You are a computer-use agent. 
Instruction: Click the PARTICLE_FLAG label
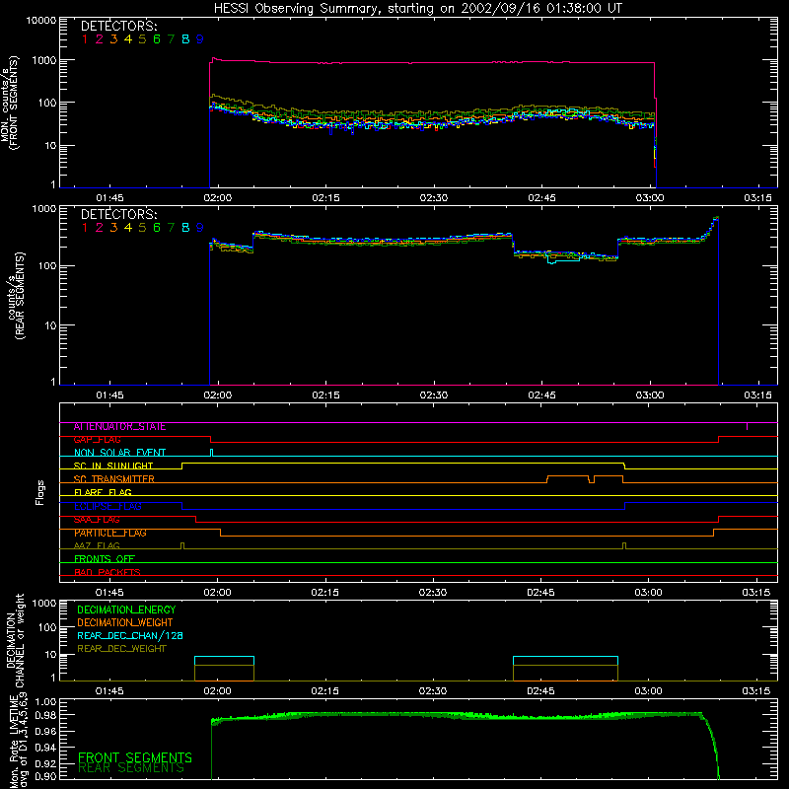(x=110, y=533)
